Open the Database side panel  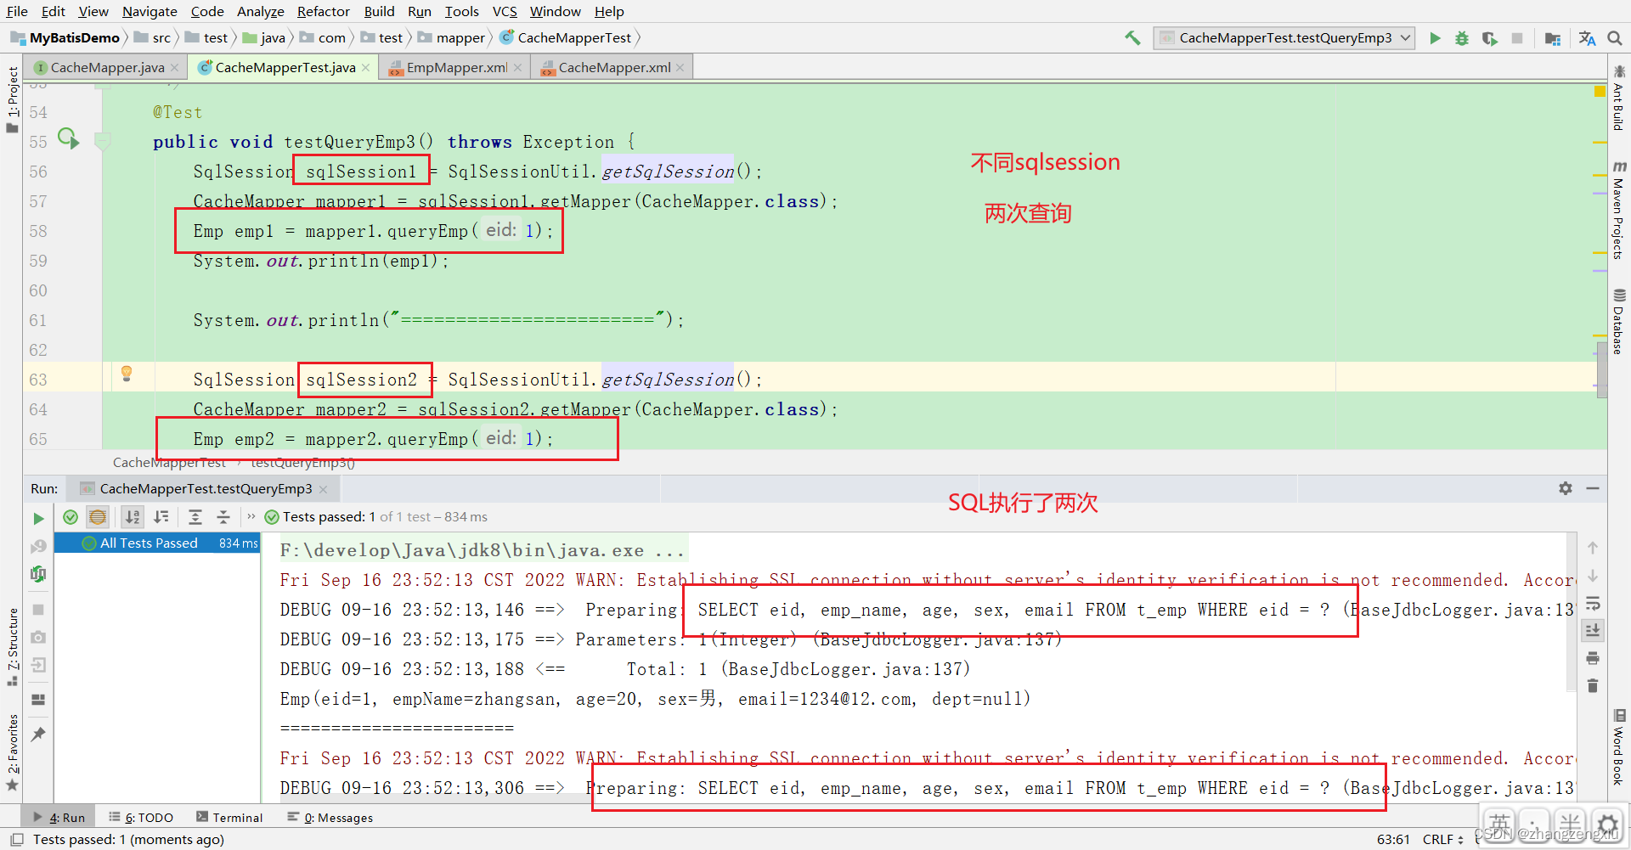pyautogui.click(x=1619, y=321)
